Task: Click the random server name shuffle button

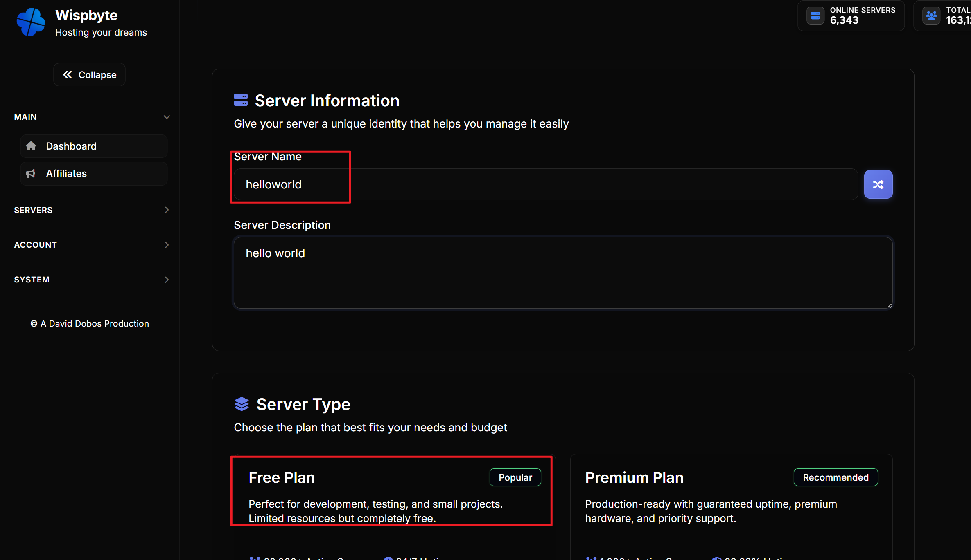Action: pyautogui.click(x=878, y=184)
